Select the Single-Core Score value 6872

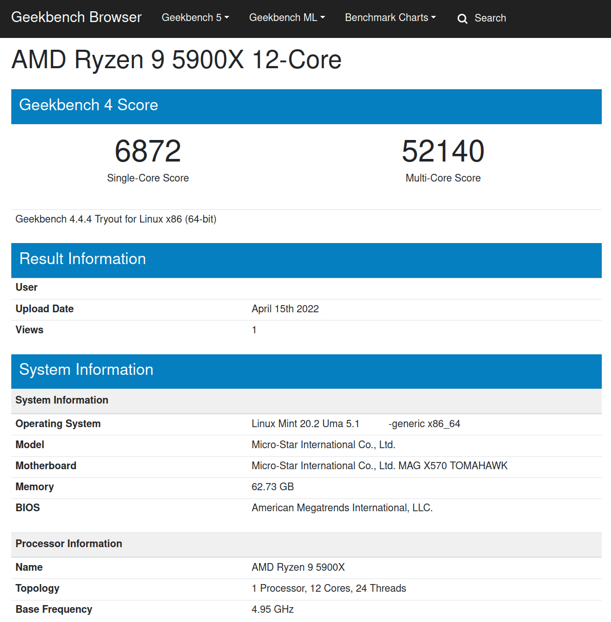148,151
